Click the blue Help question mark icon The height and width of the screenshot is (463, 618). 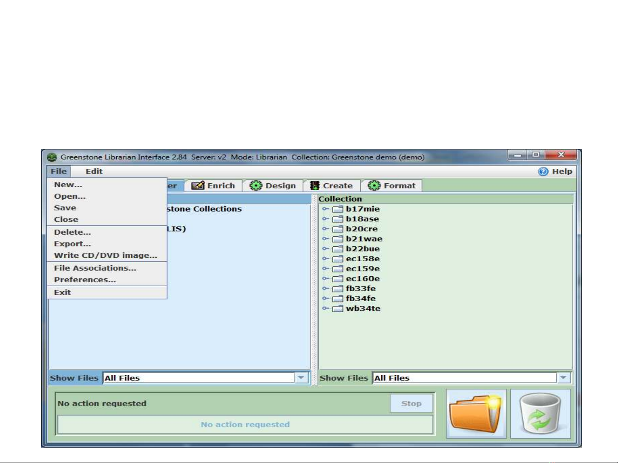(x=543, y=171)
